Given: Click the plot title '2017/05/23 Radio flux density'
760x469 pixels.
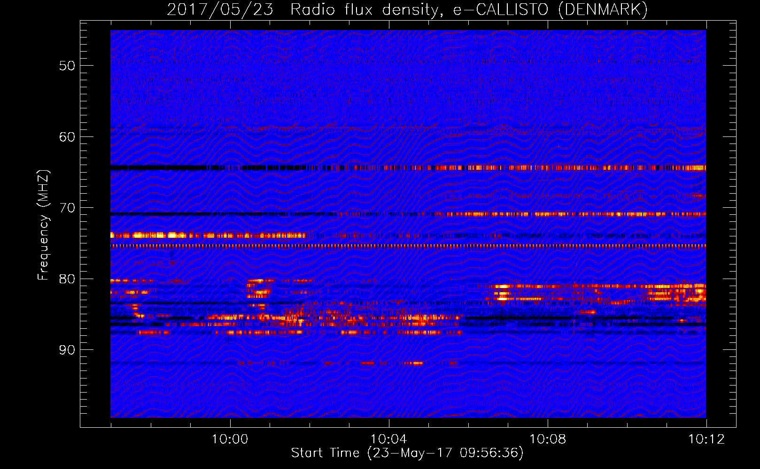Looking at the screenshot, I should (407, 9).
